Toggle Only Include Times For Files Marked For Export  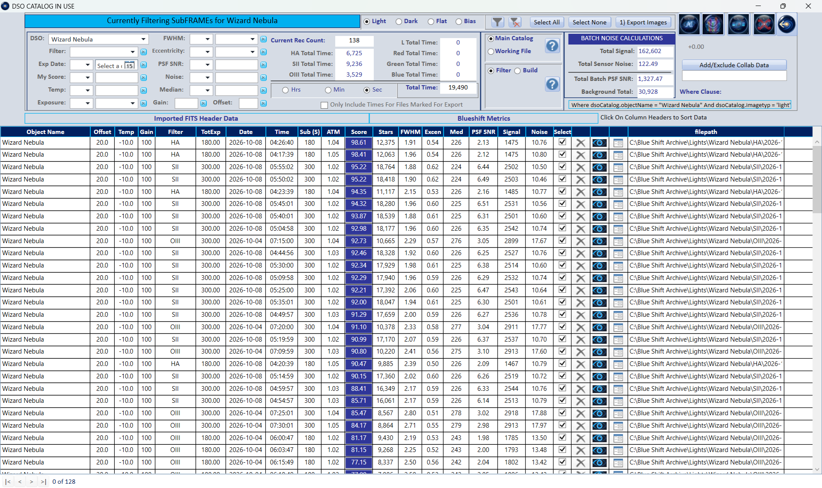324,105
